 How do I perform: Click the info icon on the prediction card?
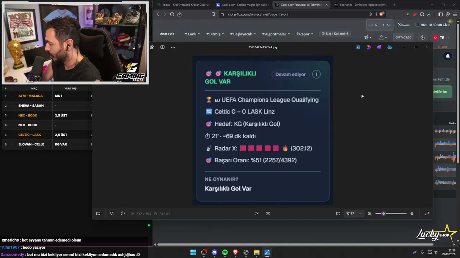316,74
